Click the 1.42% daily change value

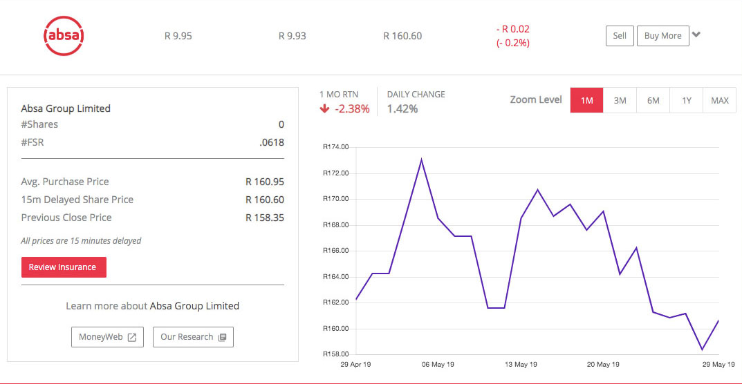pos(402,108)
